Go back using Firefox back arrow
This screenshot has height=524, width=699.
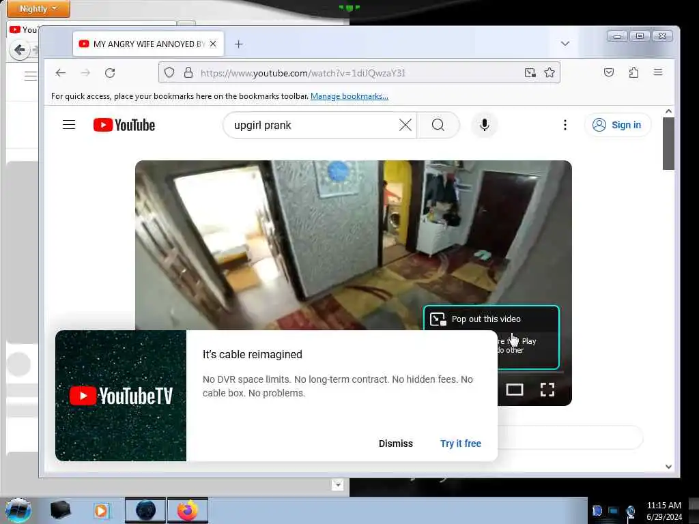[61, 73]
